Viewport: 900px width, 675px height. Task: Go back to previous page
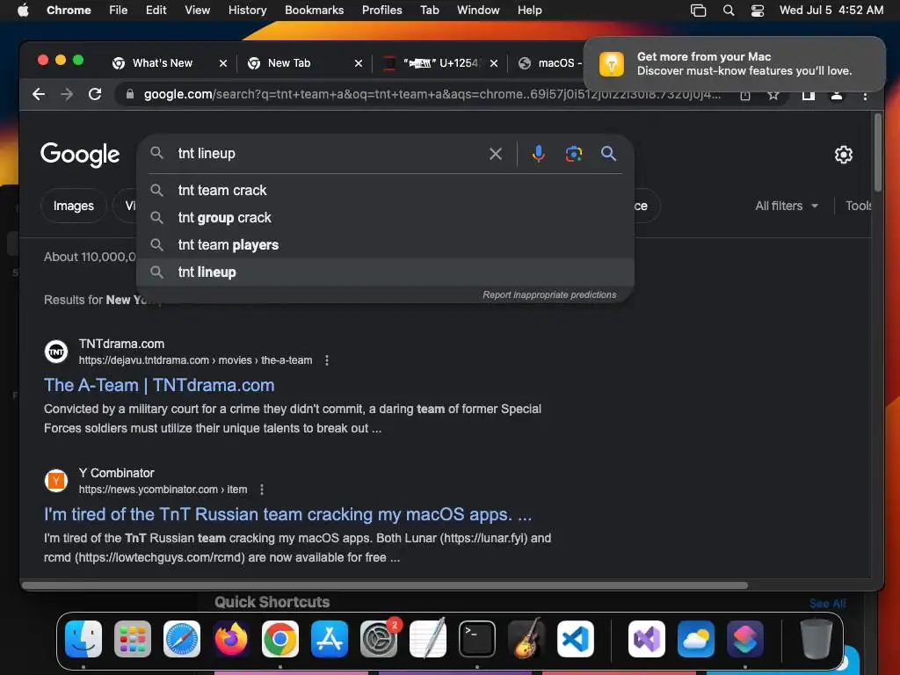(x=39, y=94)
